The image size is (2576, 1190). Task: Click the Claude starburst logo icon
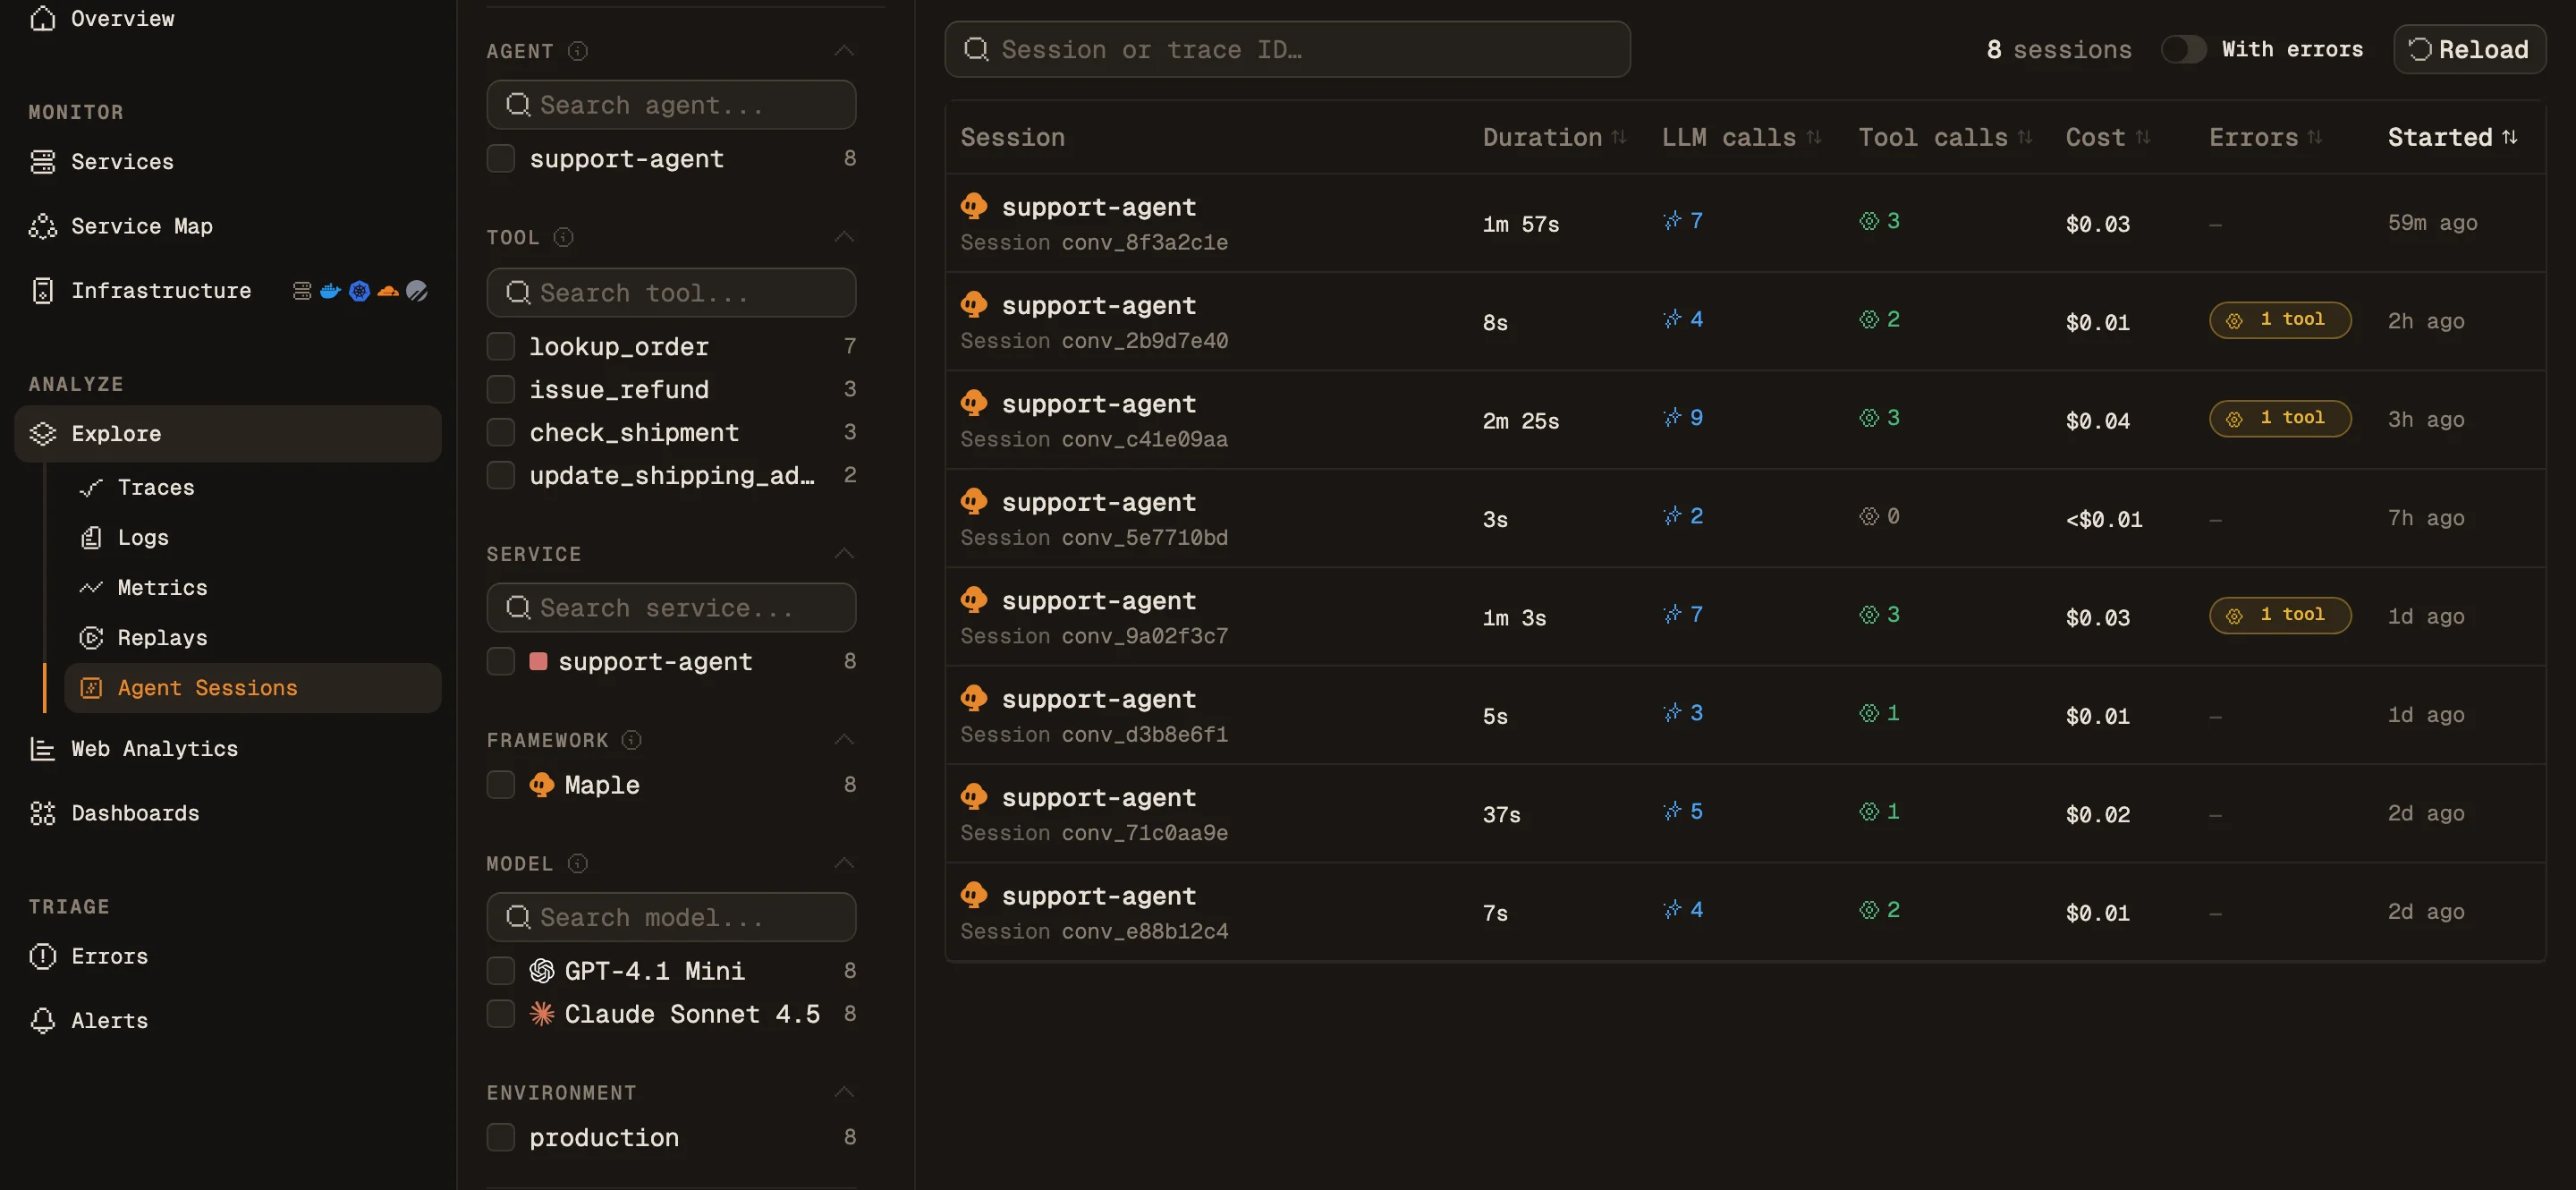click(542, 1014)
